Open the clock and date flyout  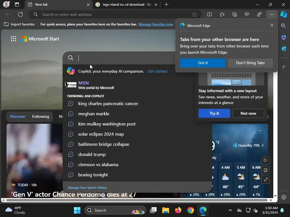pos(270,210)
